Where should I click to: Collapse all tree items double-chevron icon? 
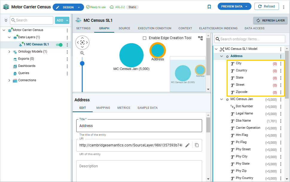click(x=6, y=20)
